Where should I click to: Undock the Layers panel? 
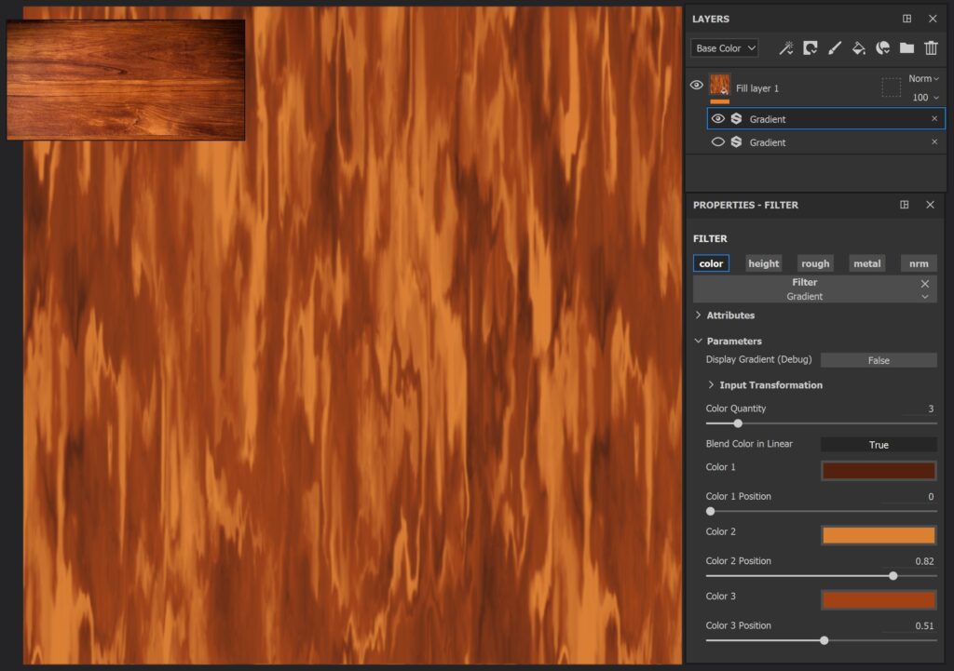pos(906,19)
